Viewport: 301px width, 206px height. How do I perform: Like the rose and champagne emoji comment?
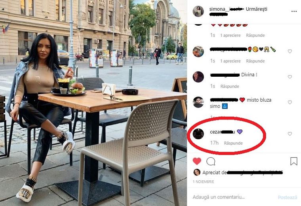290,51
